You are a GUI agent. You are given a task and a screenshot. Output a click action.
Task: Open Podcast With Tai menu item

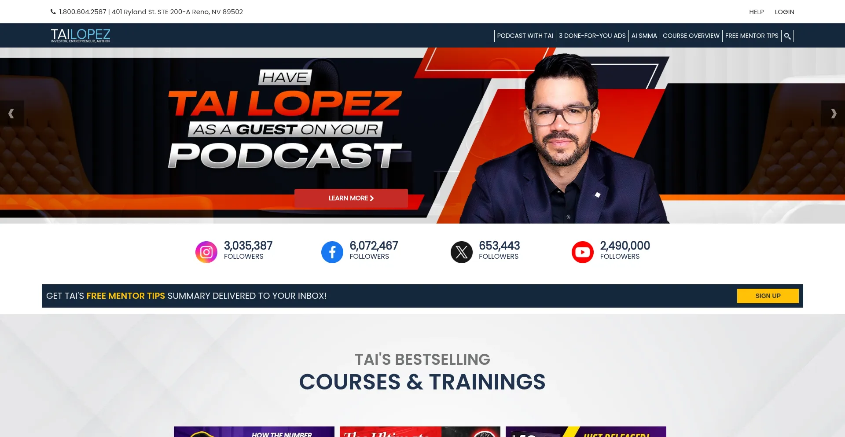525,36
